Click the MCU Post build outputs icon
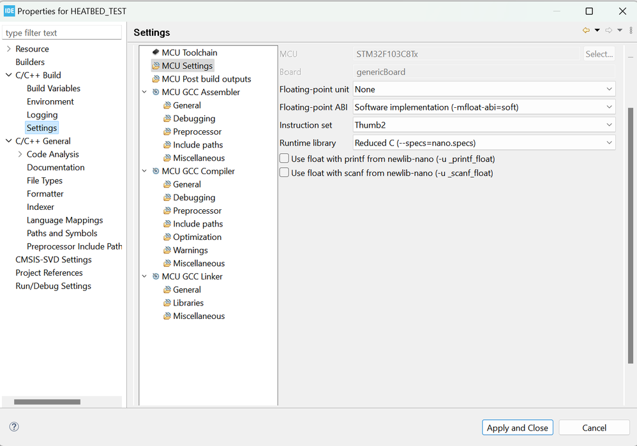This screenshot has height=446, width=637. coord(156,79)
